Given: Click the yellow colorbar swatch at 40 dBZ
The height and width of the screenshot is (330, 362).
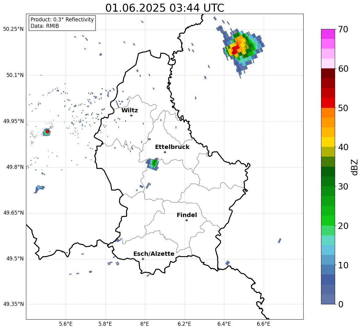Looking at the screenshot, I should pos(328,142).
